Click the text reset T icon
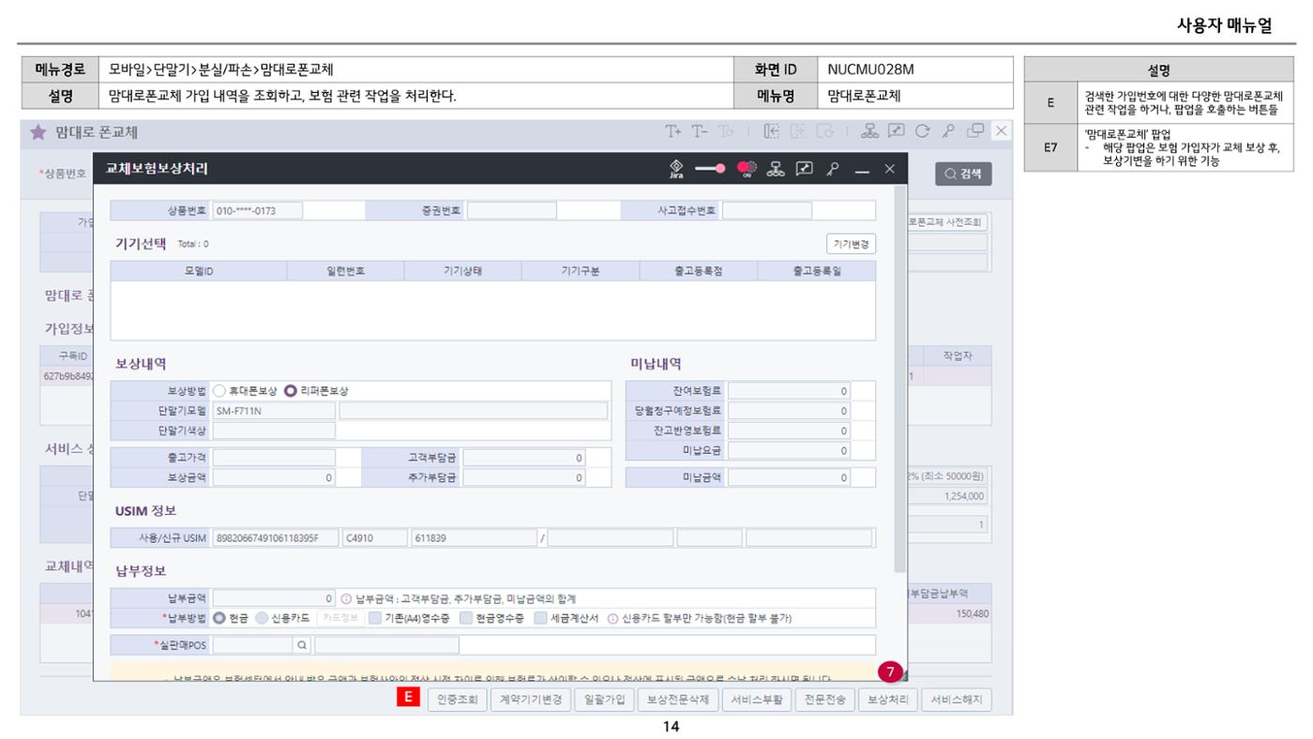Screen dimensions: 1313x739 pyautogui.click(x=726, y=132)
